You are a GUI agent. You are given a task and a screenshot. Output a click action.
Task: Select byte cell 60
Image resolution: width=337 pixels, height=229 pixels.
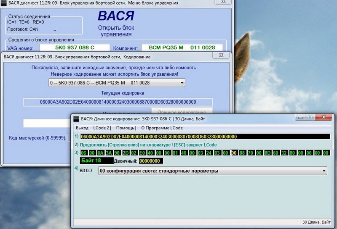tap(276, 153)
